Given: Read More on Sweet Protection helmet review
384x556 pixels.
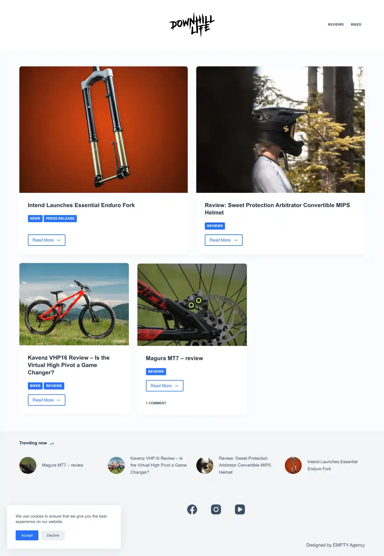Looking at the screenshot, I should (224, 240).
